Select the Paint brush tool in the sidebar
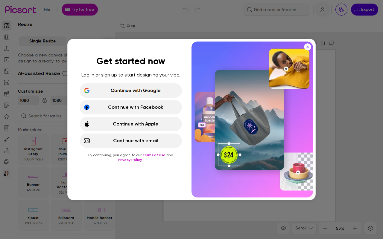Viewport: 383px width, 239px height. click(6, 139)
